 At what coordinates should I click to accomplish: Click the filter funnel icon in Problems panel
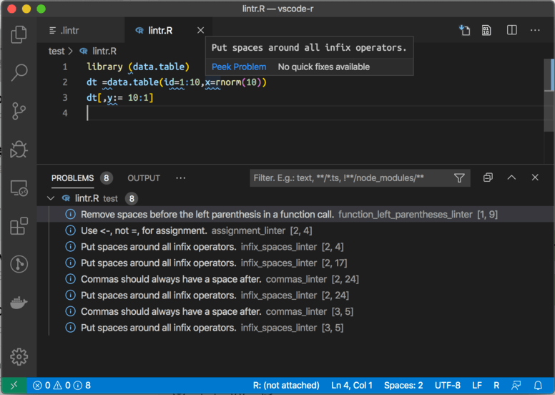point(459,178)
